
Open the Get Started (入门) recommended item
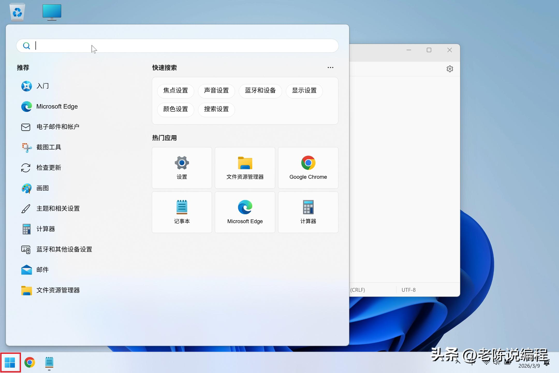point(42,86)
